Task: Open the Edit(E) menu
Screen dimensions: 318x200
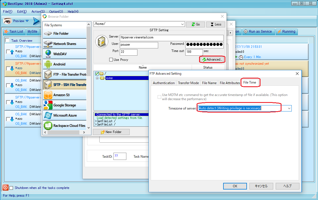Action: (22, 12)
